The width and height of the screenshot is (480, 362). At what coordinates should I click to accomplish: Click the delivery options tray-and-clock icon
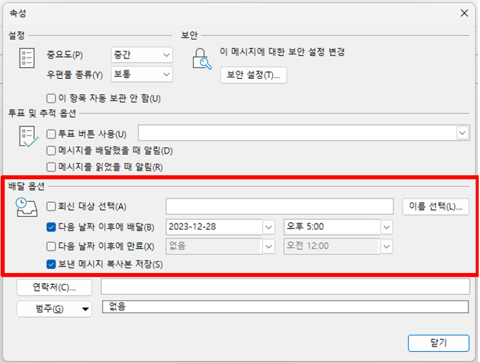click(x=26, y=207)
